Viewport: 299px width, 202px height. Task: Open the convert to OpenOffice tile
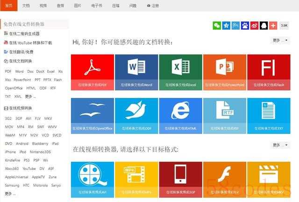[93, 116]
